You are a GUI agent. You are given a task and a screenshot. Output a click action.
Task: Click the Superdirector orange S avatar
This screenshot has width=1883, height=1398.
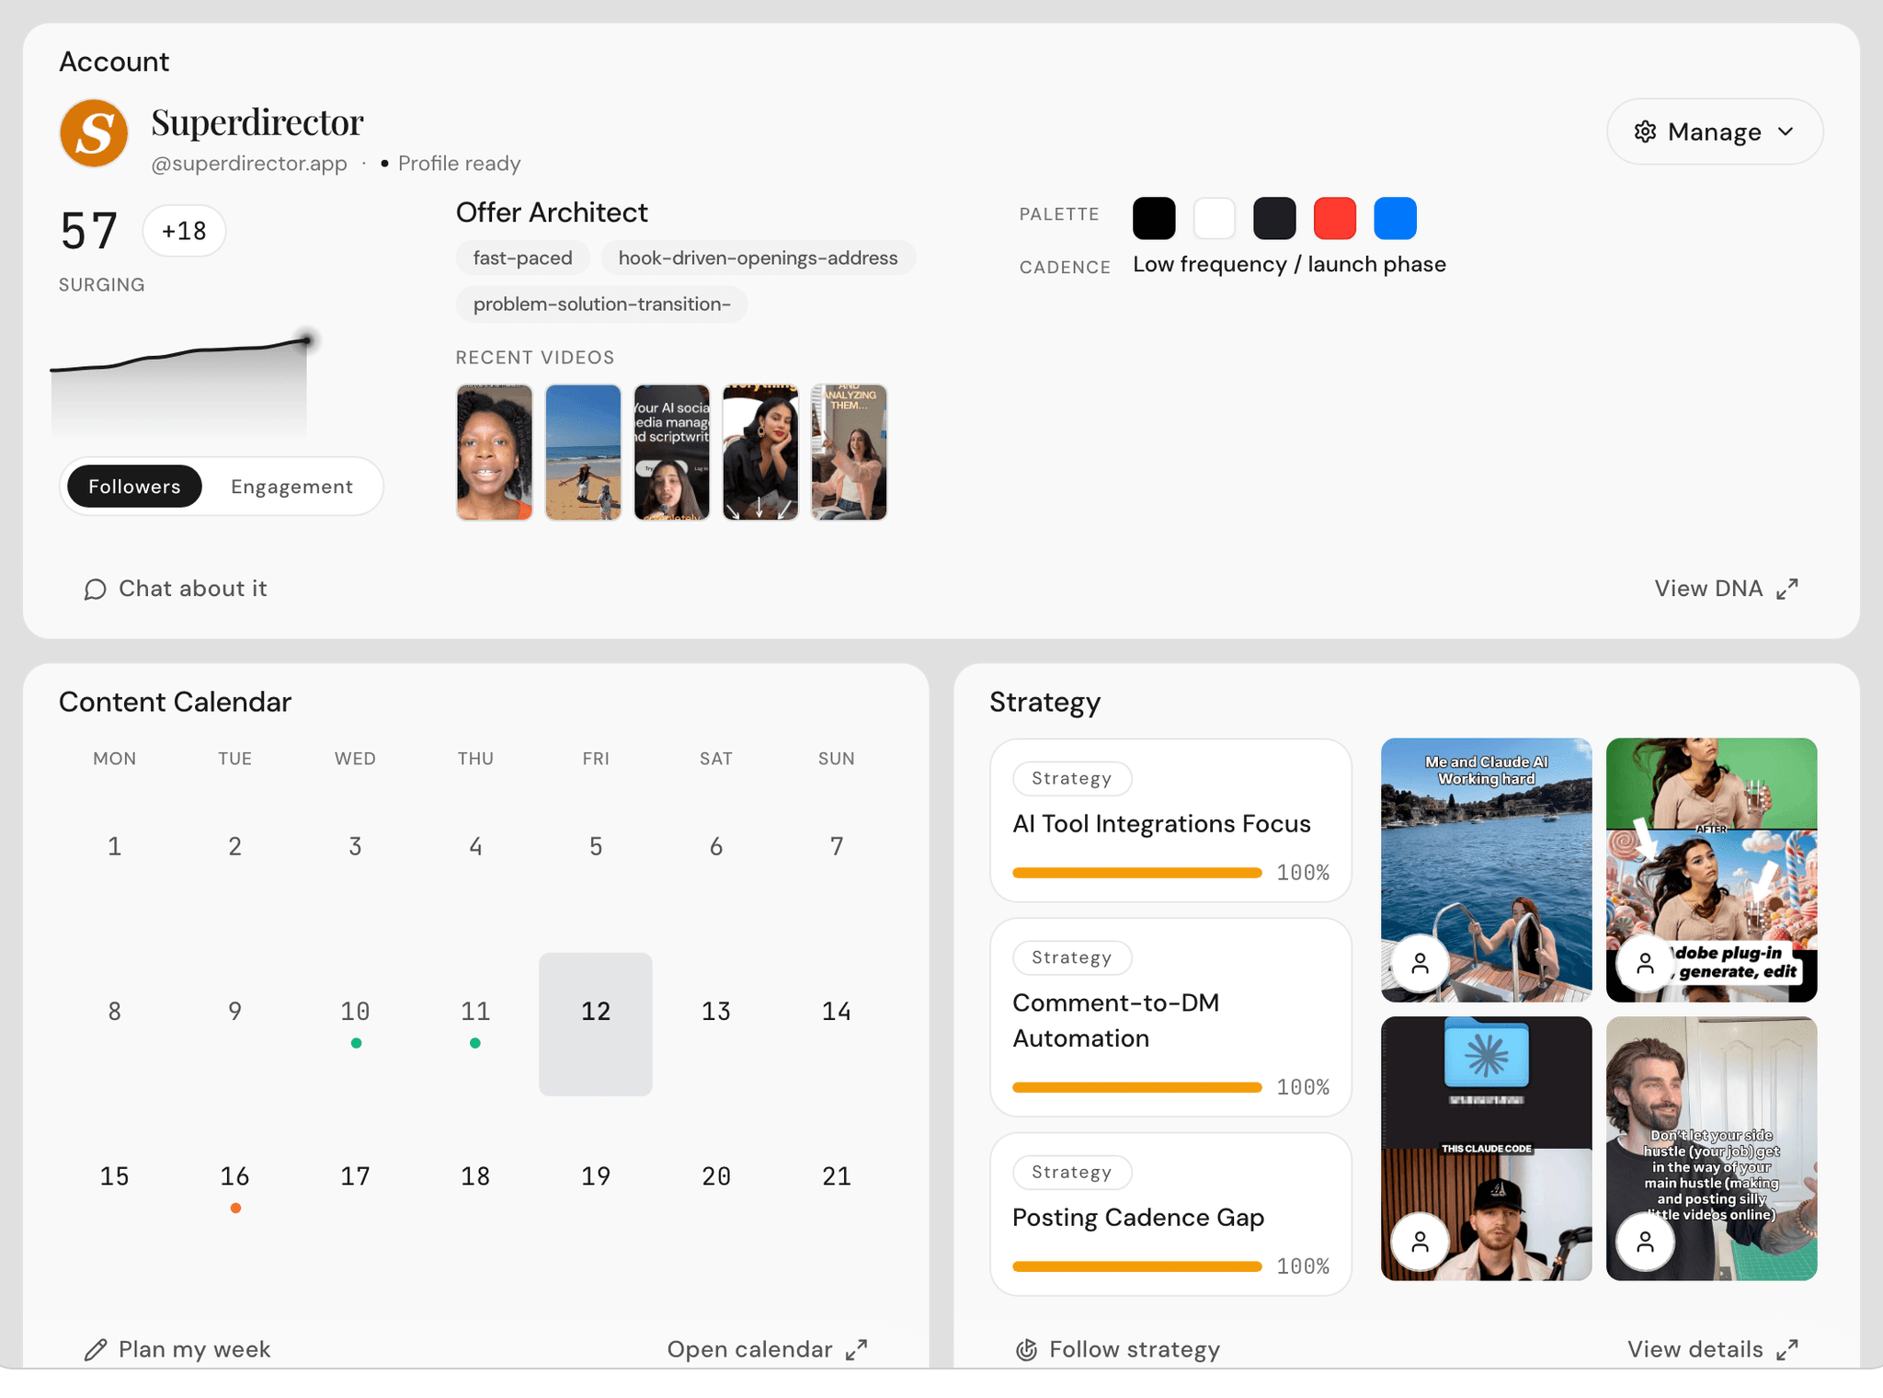point(94,133)
